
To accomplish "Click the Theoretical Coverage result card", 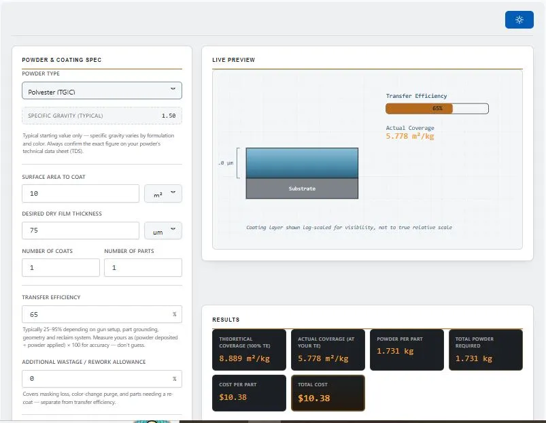I will click(249, 350).
